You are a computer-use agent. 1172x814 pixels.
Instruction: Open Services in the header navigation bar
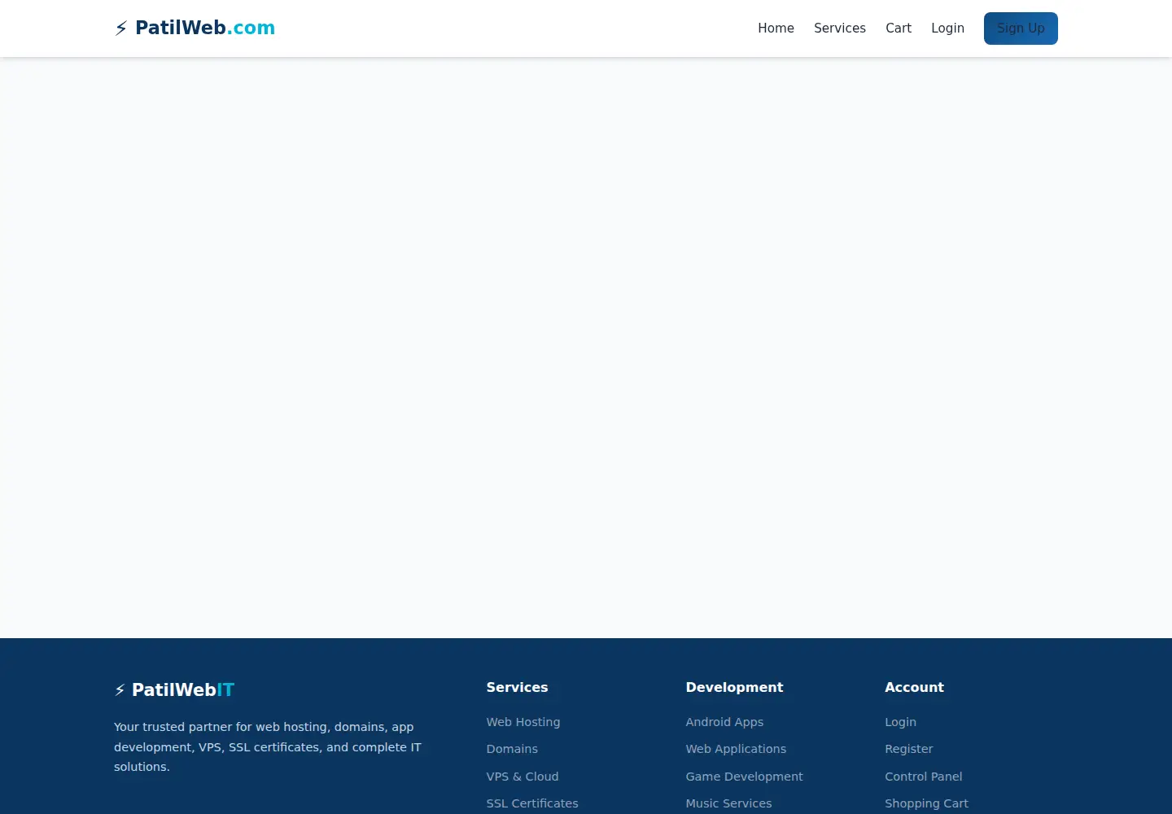click(840, 28)
